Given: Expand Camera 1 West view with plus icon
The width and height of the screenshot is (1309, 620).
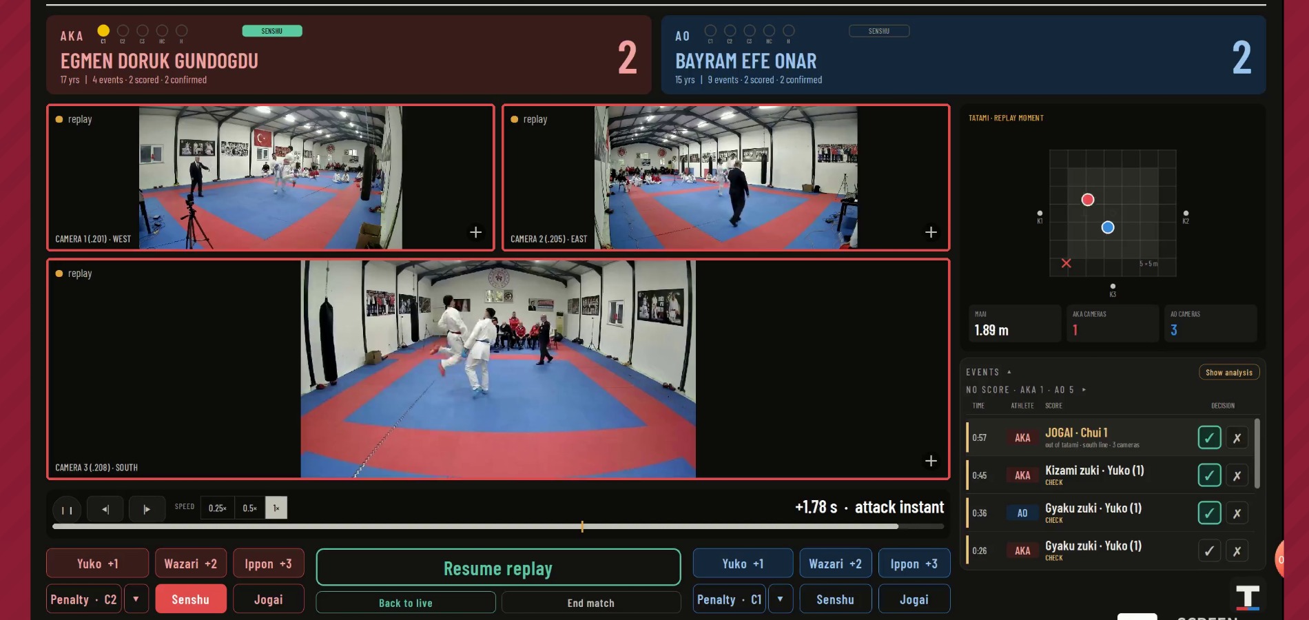Looking at the screenshot, I should click(x=475, y=232).
